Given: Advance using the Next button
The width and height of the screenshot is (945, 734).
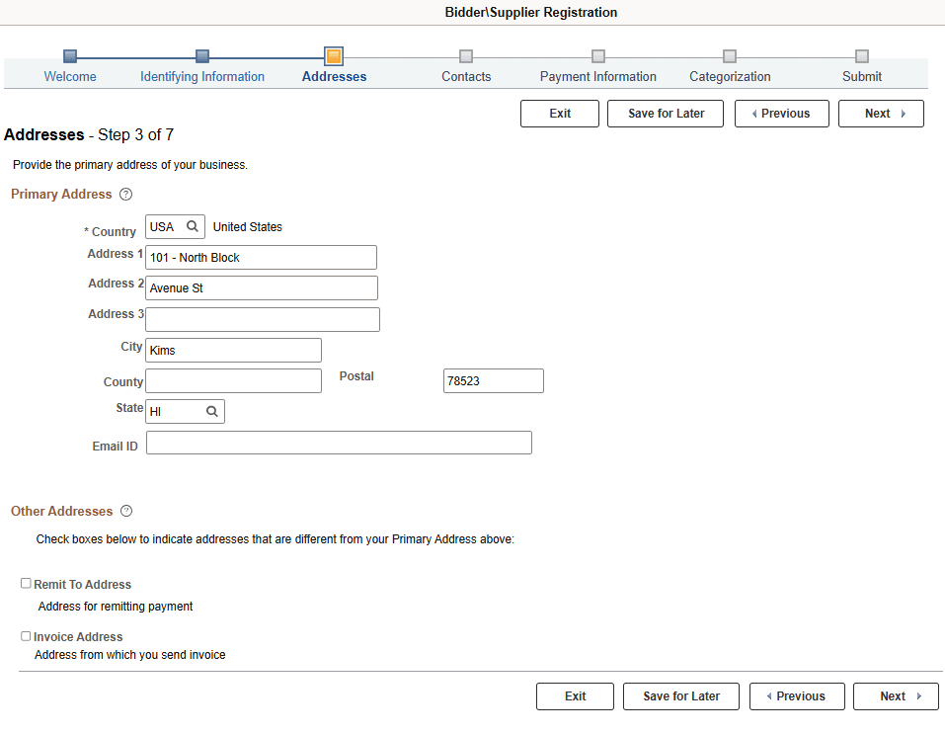Looking at the screenshot, I should [x=880, y=113].
